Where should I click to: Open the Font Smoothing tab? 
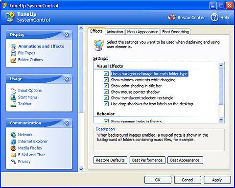tap(175, 32)
